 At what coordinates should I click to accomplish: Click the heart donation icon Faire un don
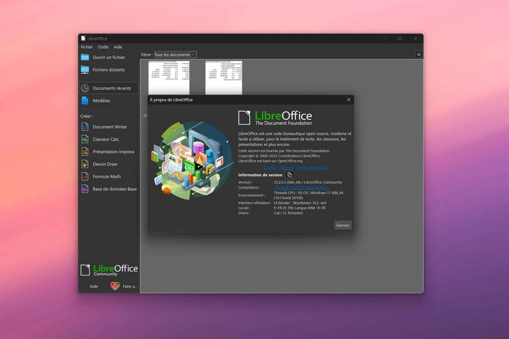click(115, 286)
